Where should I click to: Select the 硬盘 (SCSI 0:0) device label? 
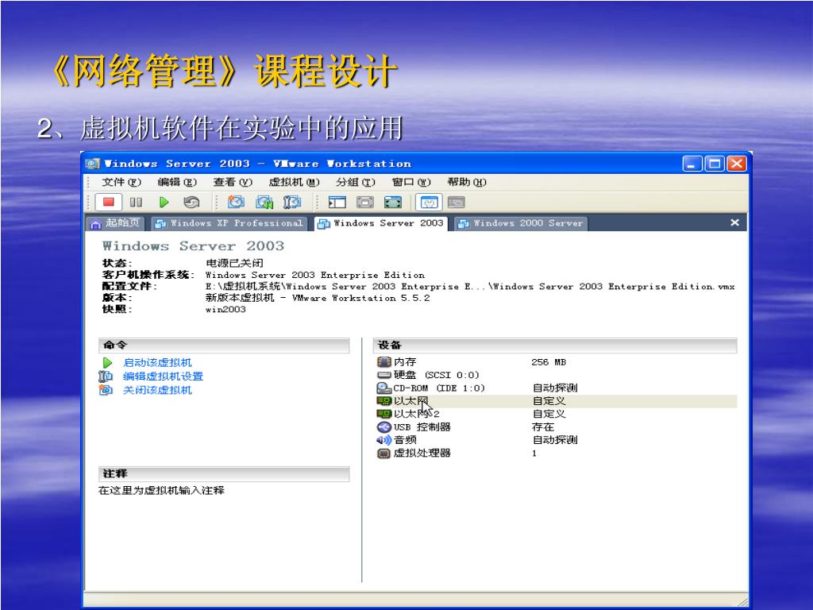436,375
